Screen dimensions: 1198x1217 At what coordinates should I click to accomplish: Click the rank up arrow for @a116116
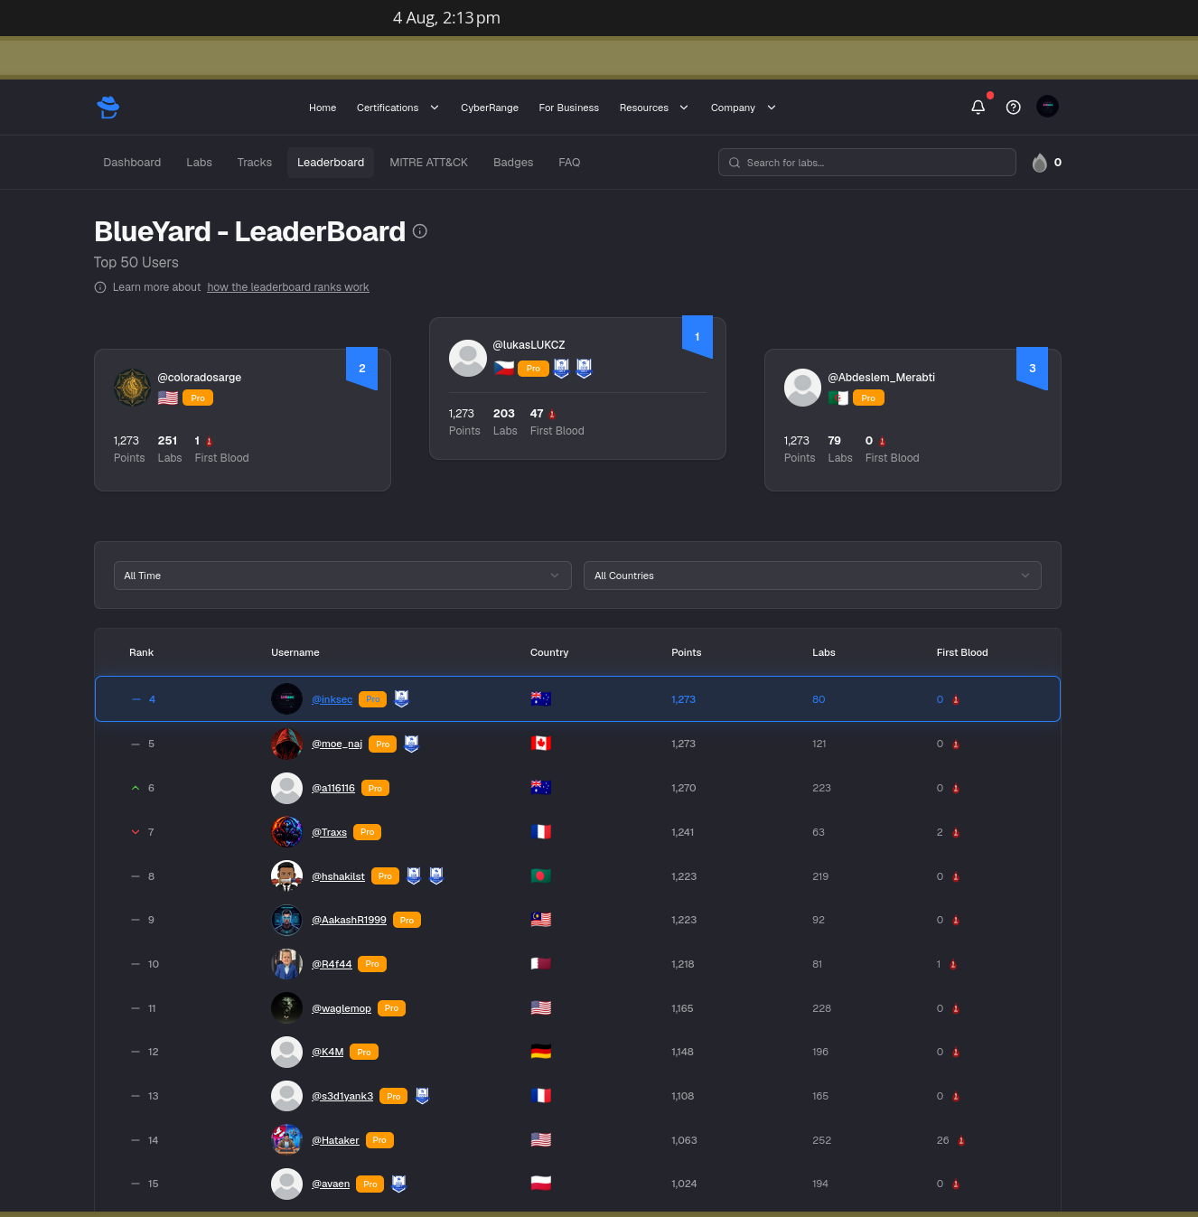136,788
